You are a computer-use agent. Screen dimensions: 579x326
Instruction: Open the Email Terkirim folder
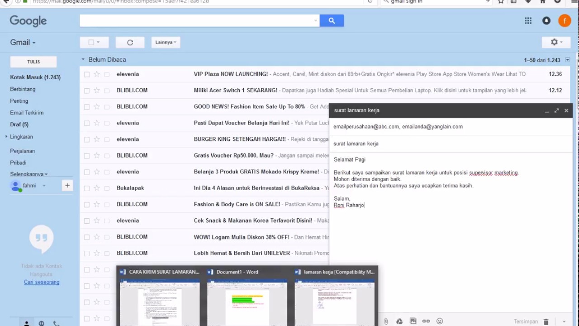pyautogui.click(x=27, y=113)
